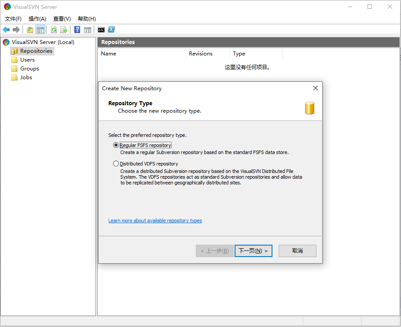Click the 'Select the preferred repository type.' text
Image resolution: width=401 pixels, height=327 pixels.
point(147,135)
